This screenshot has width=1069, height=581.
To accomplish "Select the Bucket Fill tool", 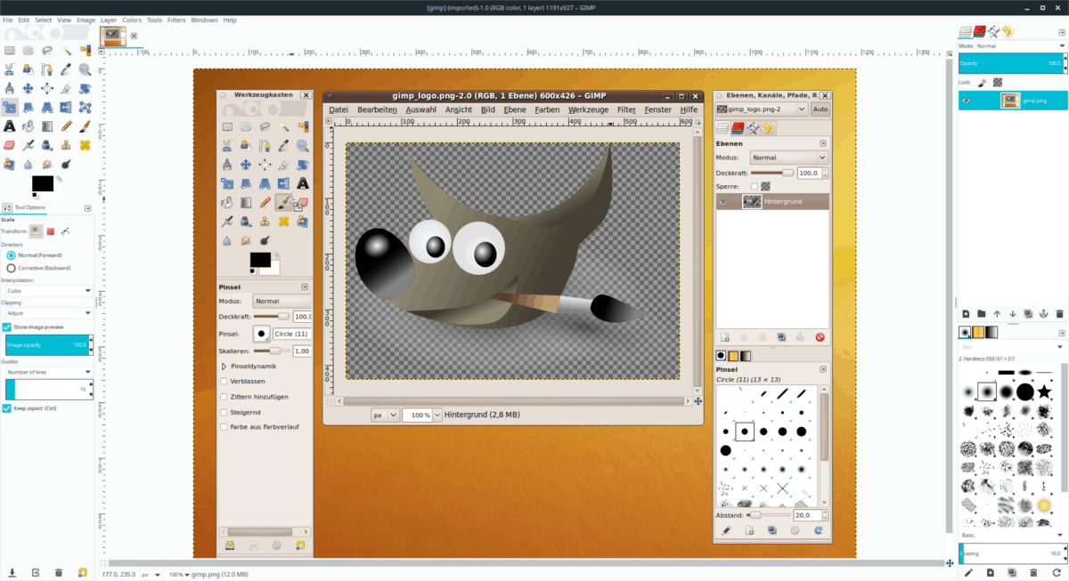I will click(226, 201).
